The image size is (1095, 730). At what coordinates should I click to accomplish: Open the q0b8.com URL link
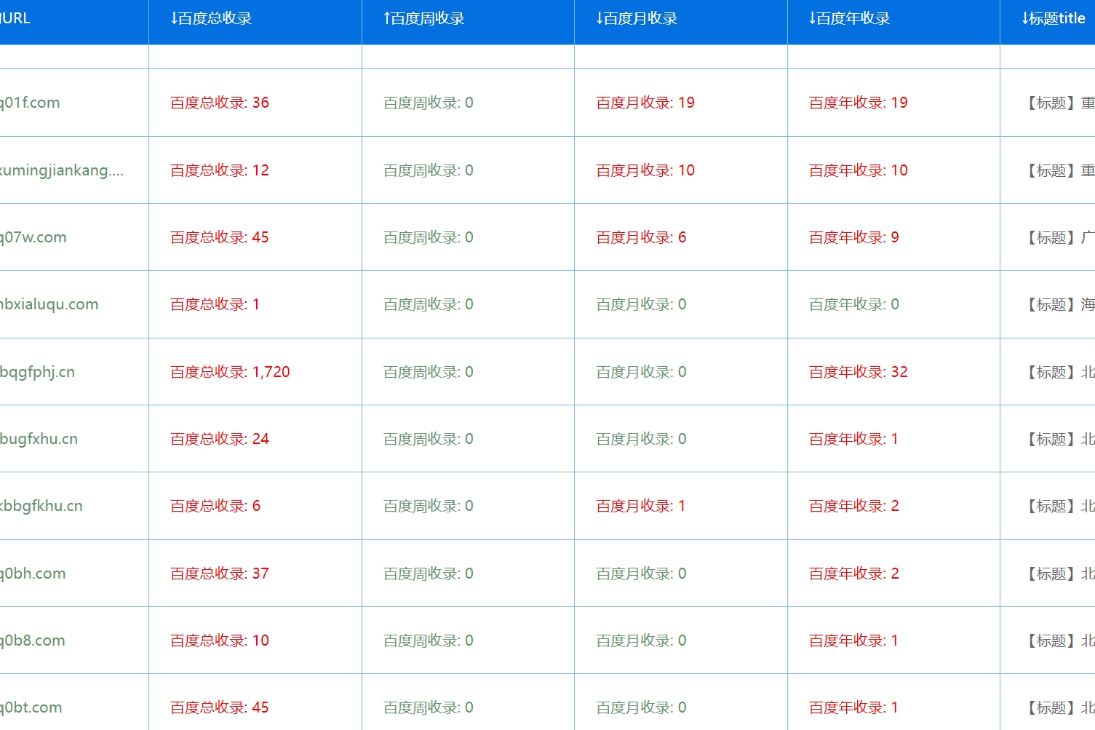pos(33,640)
